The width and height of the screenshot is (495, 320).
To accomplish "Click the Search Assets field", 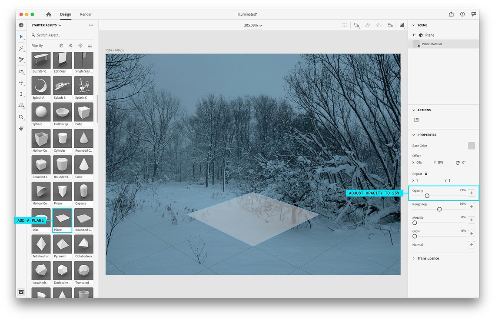I will pyautogui.click(x=62, y=35).
